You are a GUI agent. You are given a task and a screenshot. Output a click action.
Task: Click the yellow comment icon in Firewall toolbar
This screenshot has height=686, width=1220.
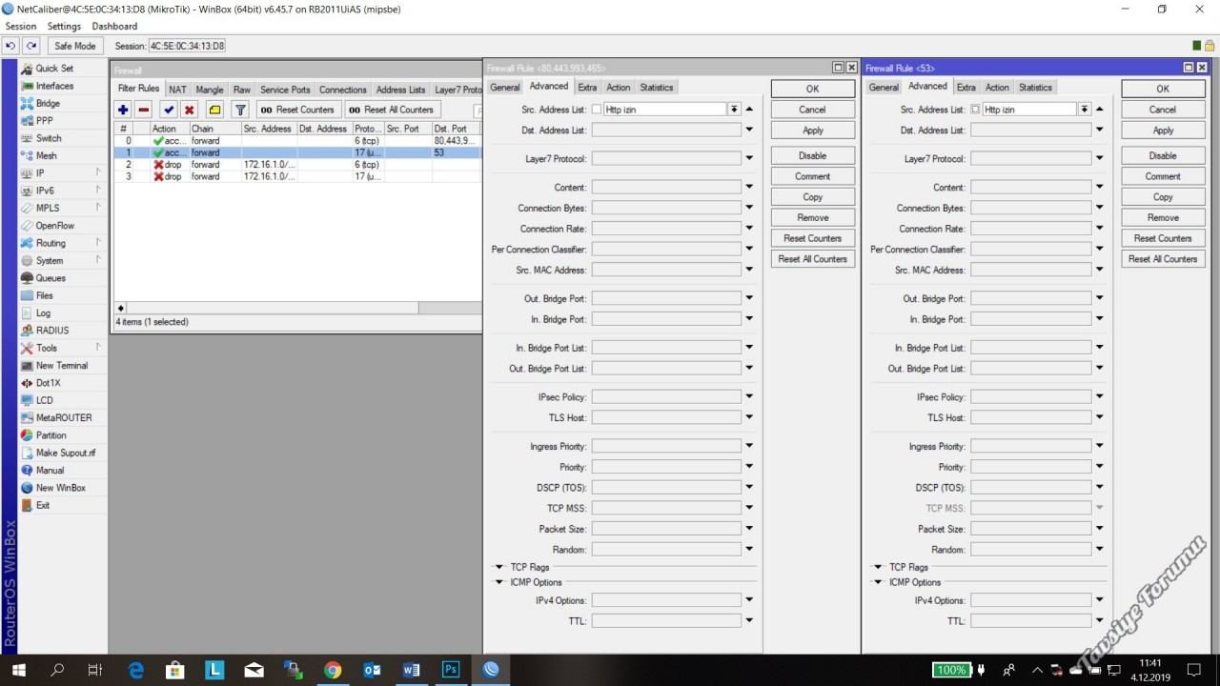[214, 110]
